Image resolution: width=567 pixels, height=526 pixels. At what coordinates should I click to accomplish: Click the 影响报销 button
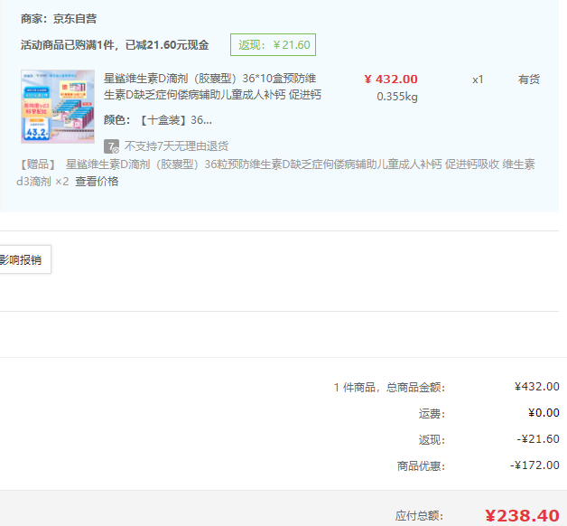click(23, 259)
